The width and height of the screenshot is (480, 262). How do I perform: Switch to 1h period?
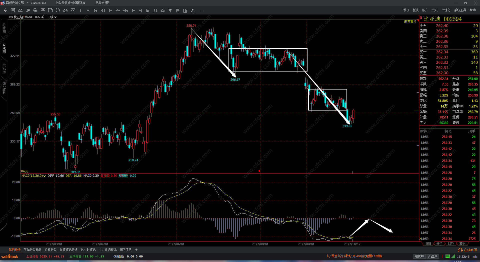click(110, 10)
